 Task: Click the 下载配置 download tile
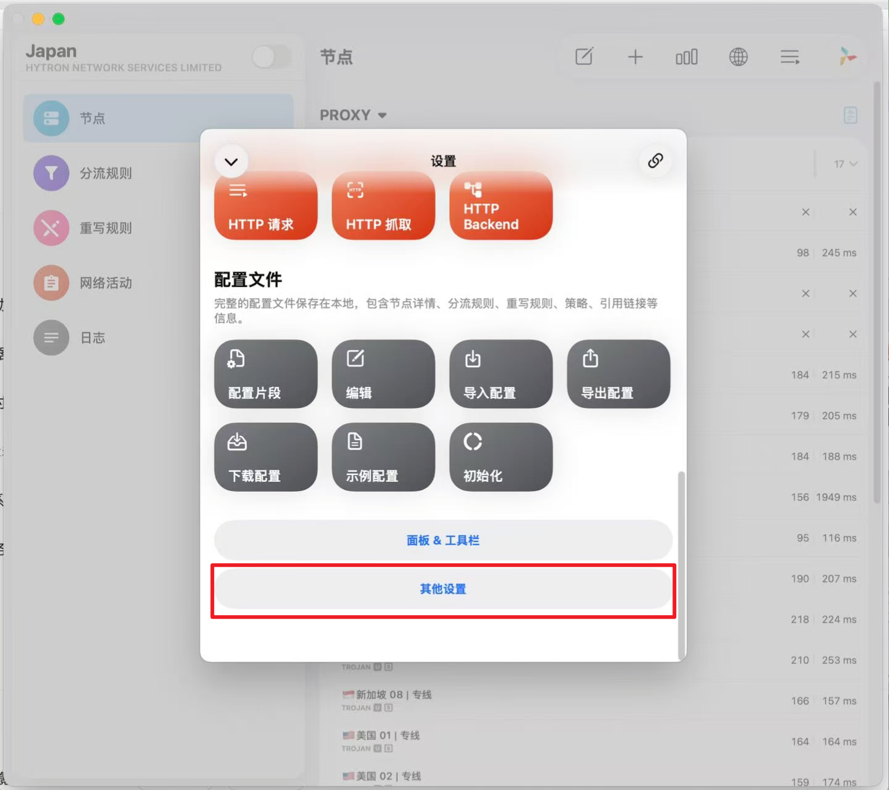click(265, 457)
